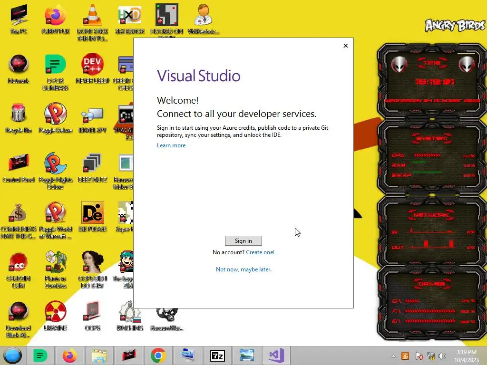Click the SYSTEM gadget CPU meter
Screen dimensions: 487x365
click(433, 155)
